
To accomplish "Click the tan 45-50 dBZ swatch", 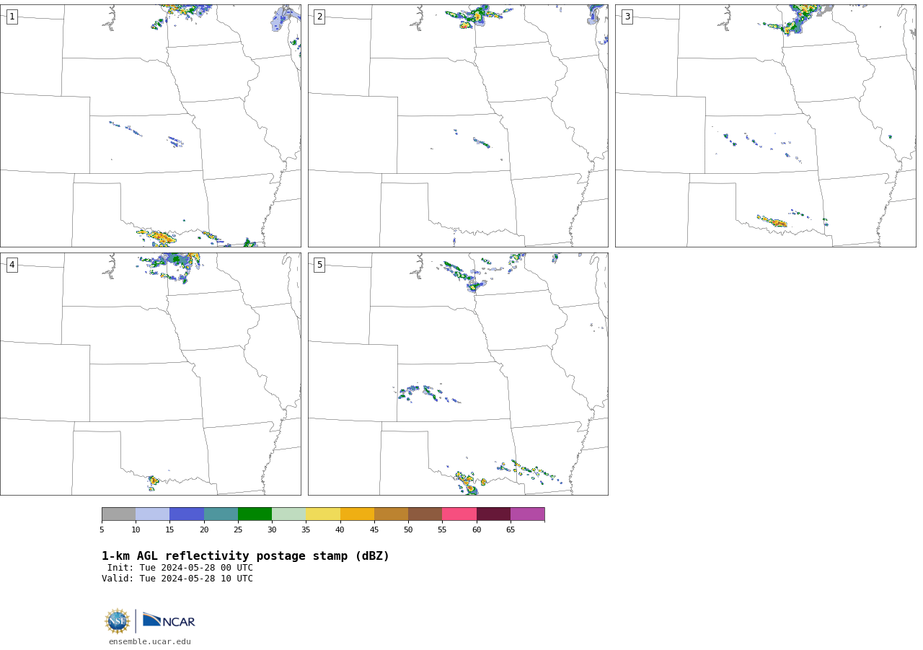I will 391,514.
